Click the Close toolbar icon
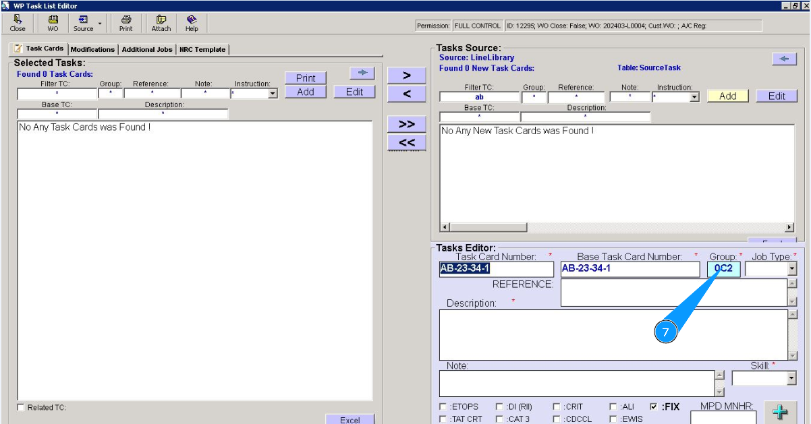The image size is (811, 424). 18,23
